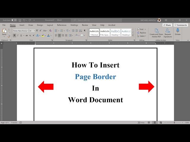Image resolution: width=190 pixels, height=142 pixels.
Task: Click the Sort A-Z icon
Action: [81, 31]
